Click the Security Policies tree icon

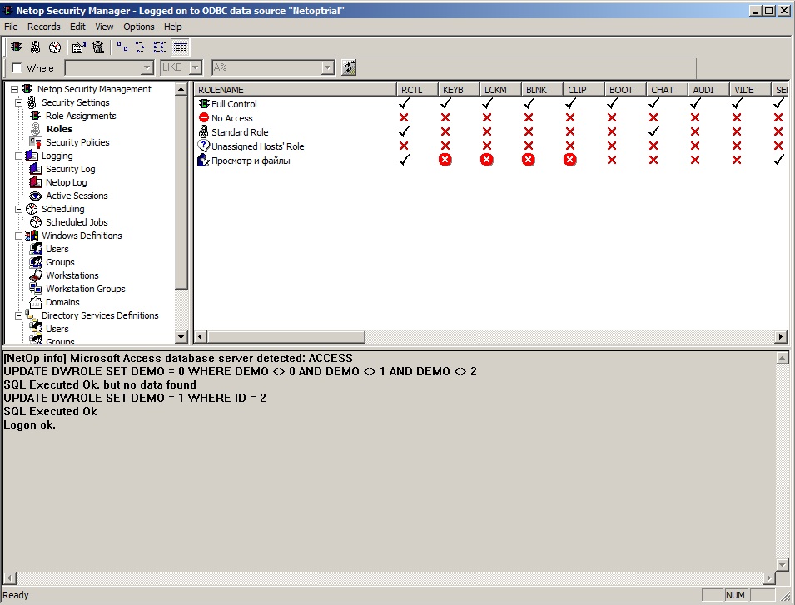coord(36,142)
